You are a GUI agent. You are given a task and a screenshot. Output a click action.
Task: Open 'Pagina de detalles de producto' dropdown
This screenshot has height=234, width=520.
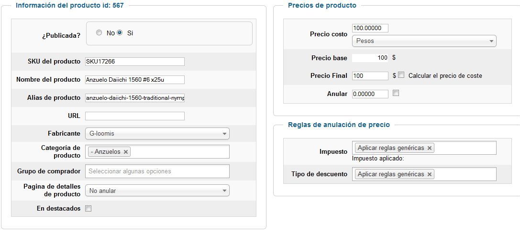157,191
